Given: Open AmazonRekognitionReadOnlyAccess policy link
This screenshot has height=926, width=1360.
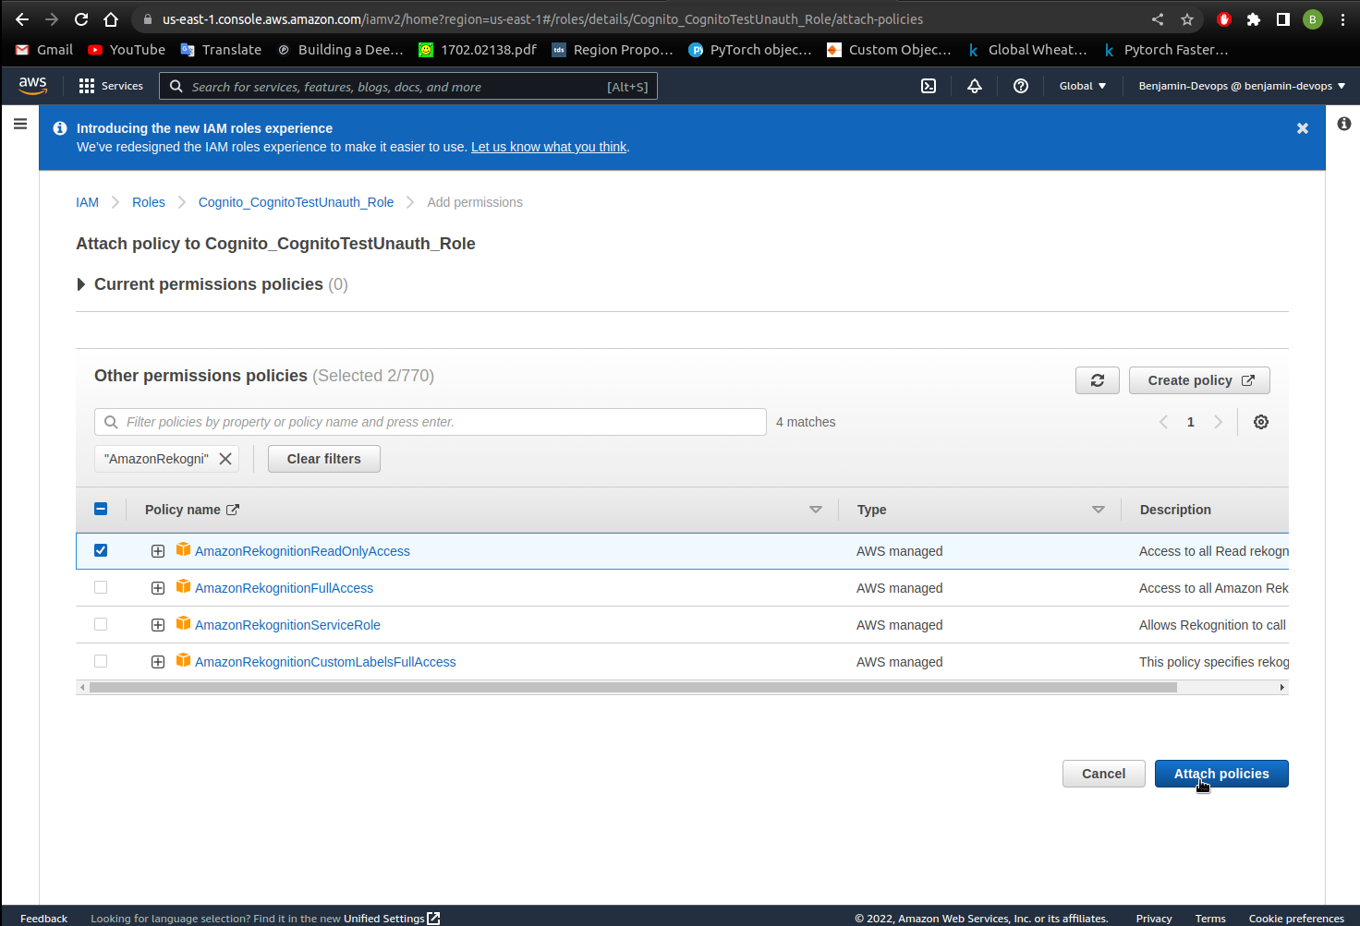Looking at the screenshot, I should click(x=302, y=551).
